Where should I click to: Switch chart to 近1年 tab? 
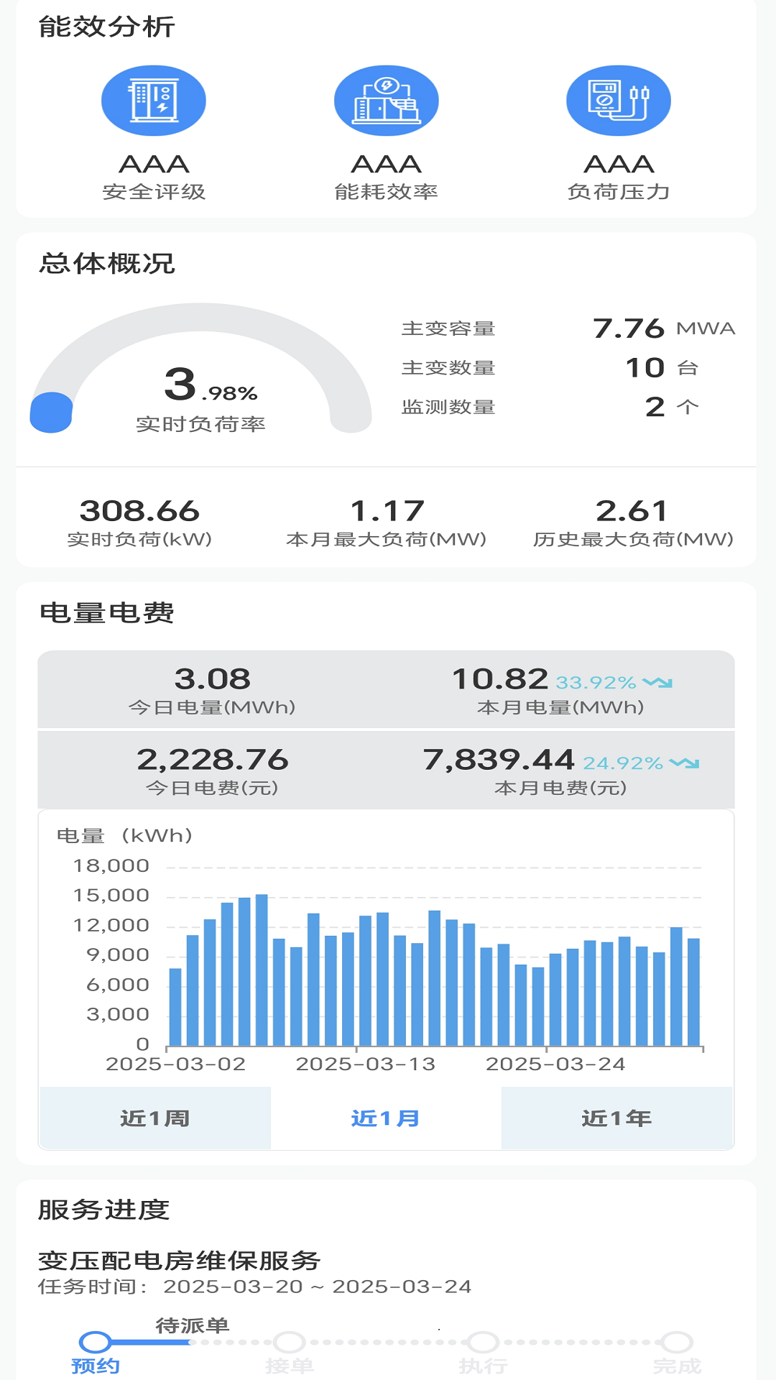tap(616, 1118)
